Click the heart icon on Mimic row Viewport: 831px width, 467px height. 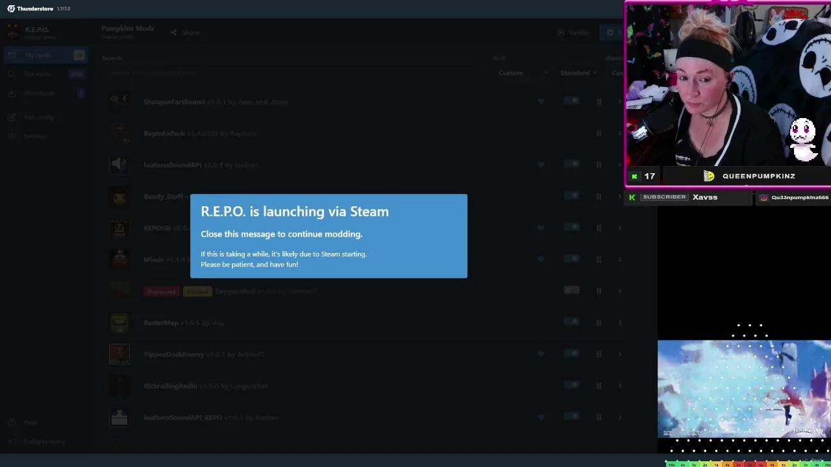(541, 259)
